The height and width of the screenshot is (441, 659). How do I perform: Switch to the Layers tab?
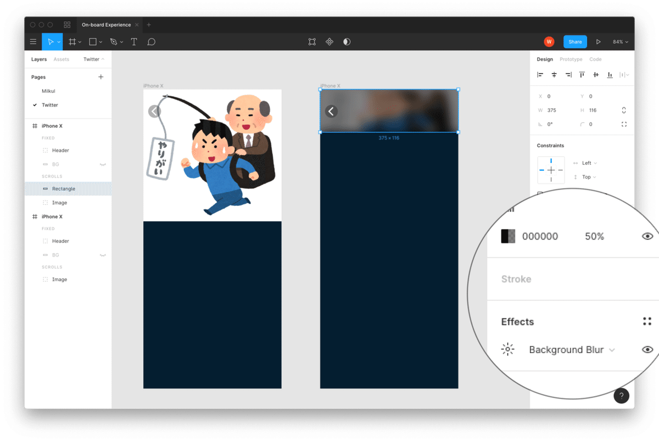pos(39,59)
